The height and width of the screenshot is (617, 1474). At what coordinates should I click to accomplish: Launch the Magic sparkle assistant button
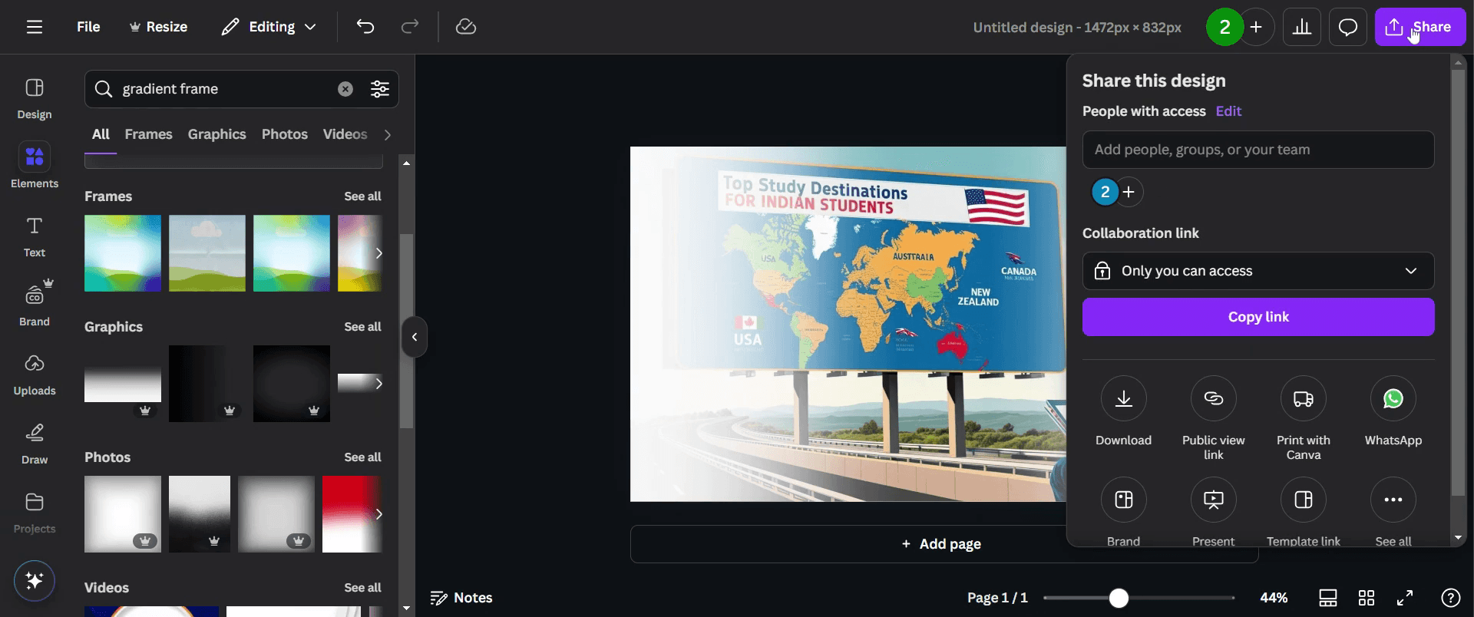[35, 580]
